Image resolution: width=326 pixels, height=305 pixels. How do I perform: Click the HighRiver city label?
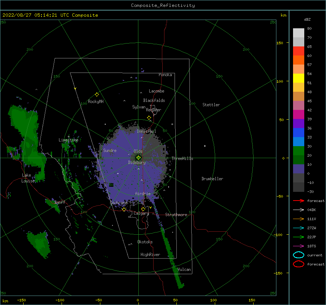coord(150,255)
